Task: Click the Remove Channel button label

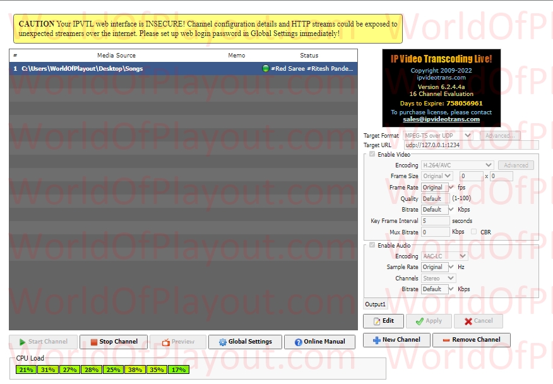Action: [x=476, y=340]
